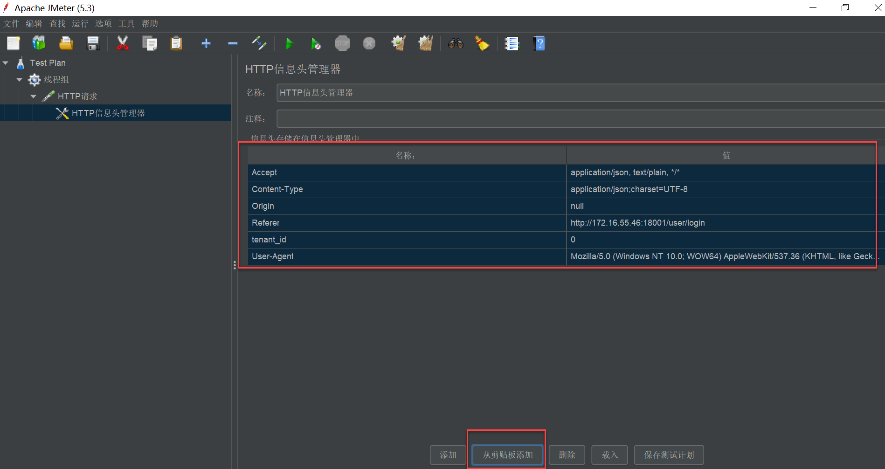
Task: Click the 从剪贴板添加 button
Action: point(508,455)
